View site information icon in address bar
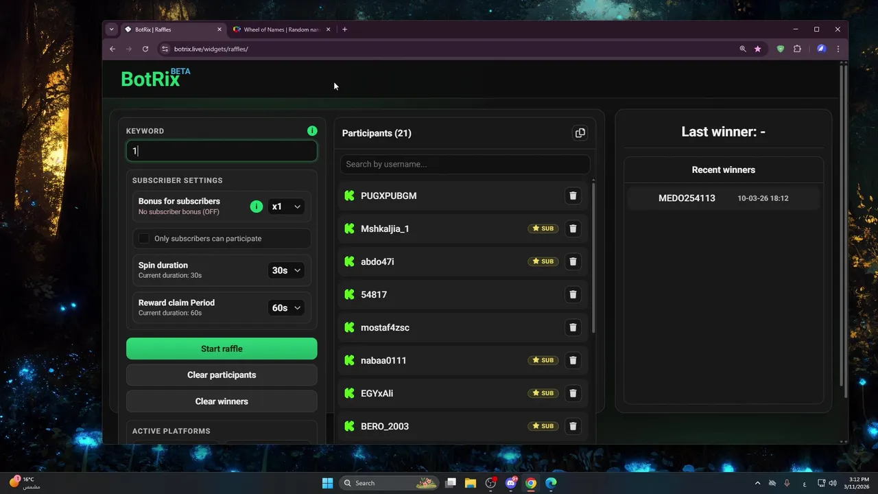 pos(164,49)
